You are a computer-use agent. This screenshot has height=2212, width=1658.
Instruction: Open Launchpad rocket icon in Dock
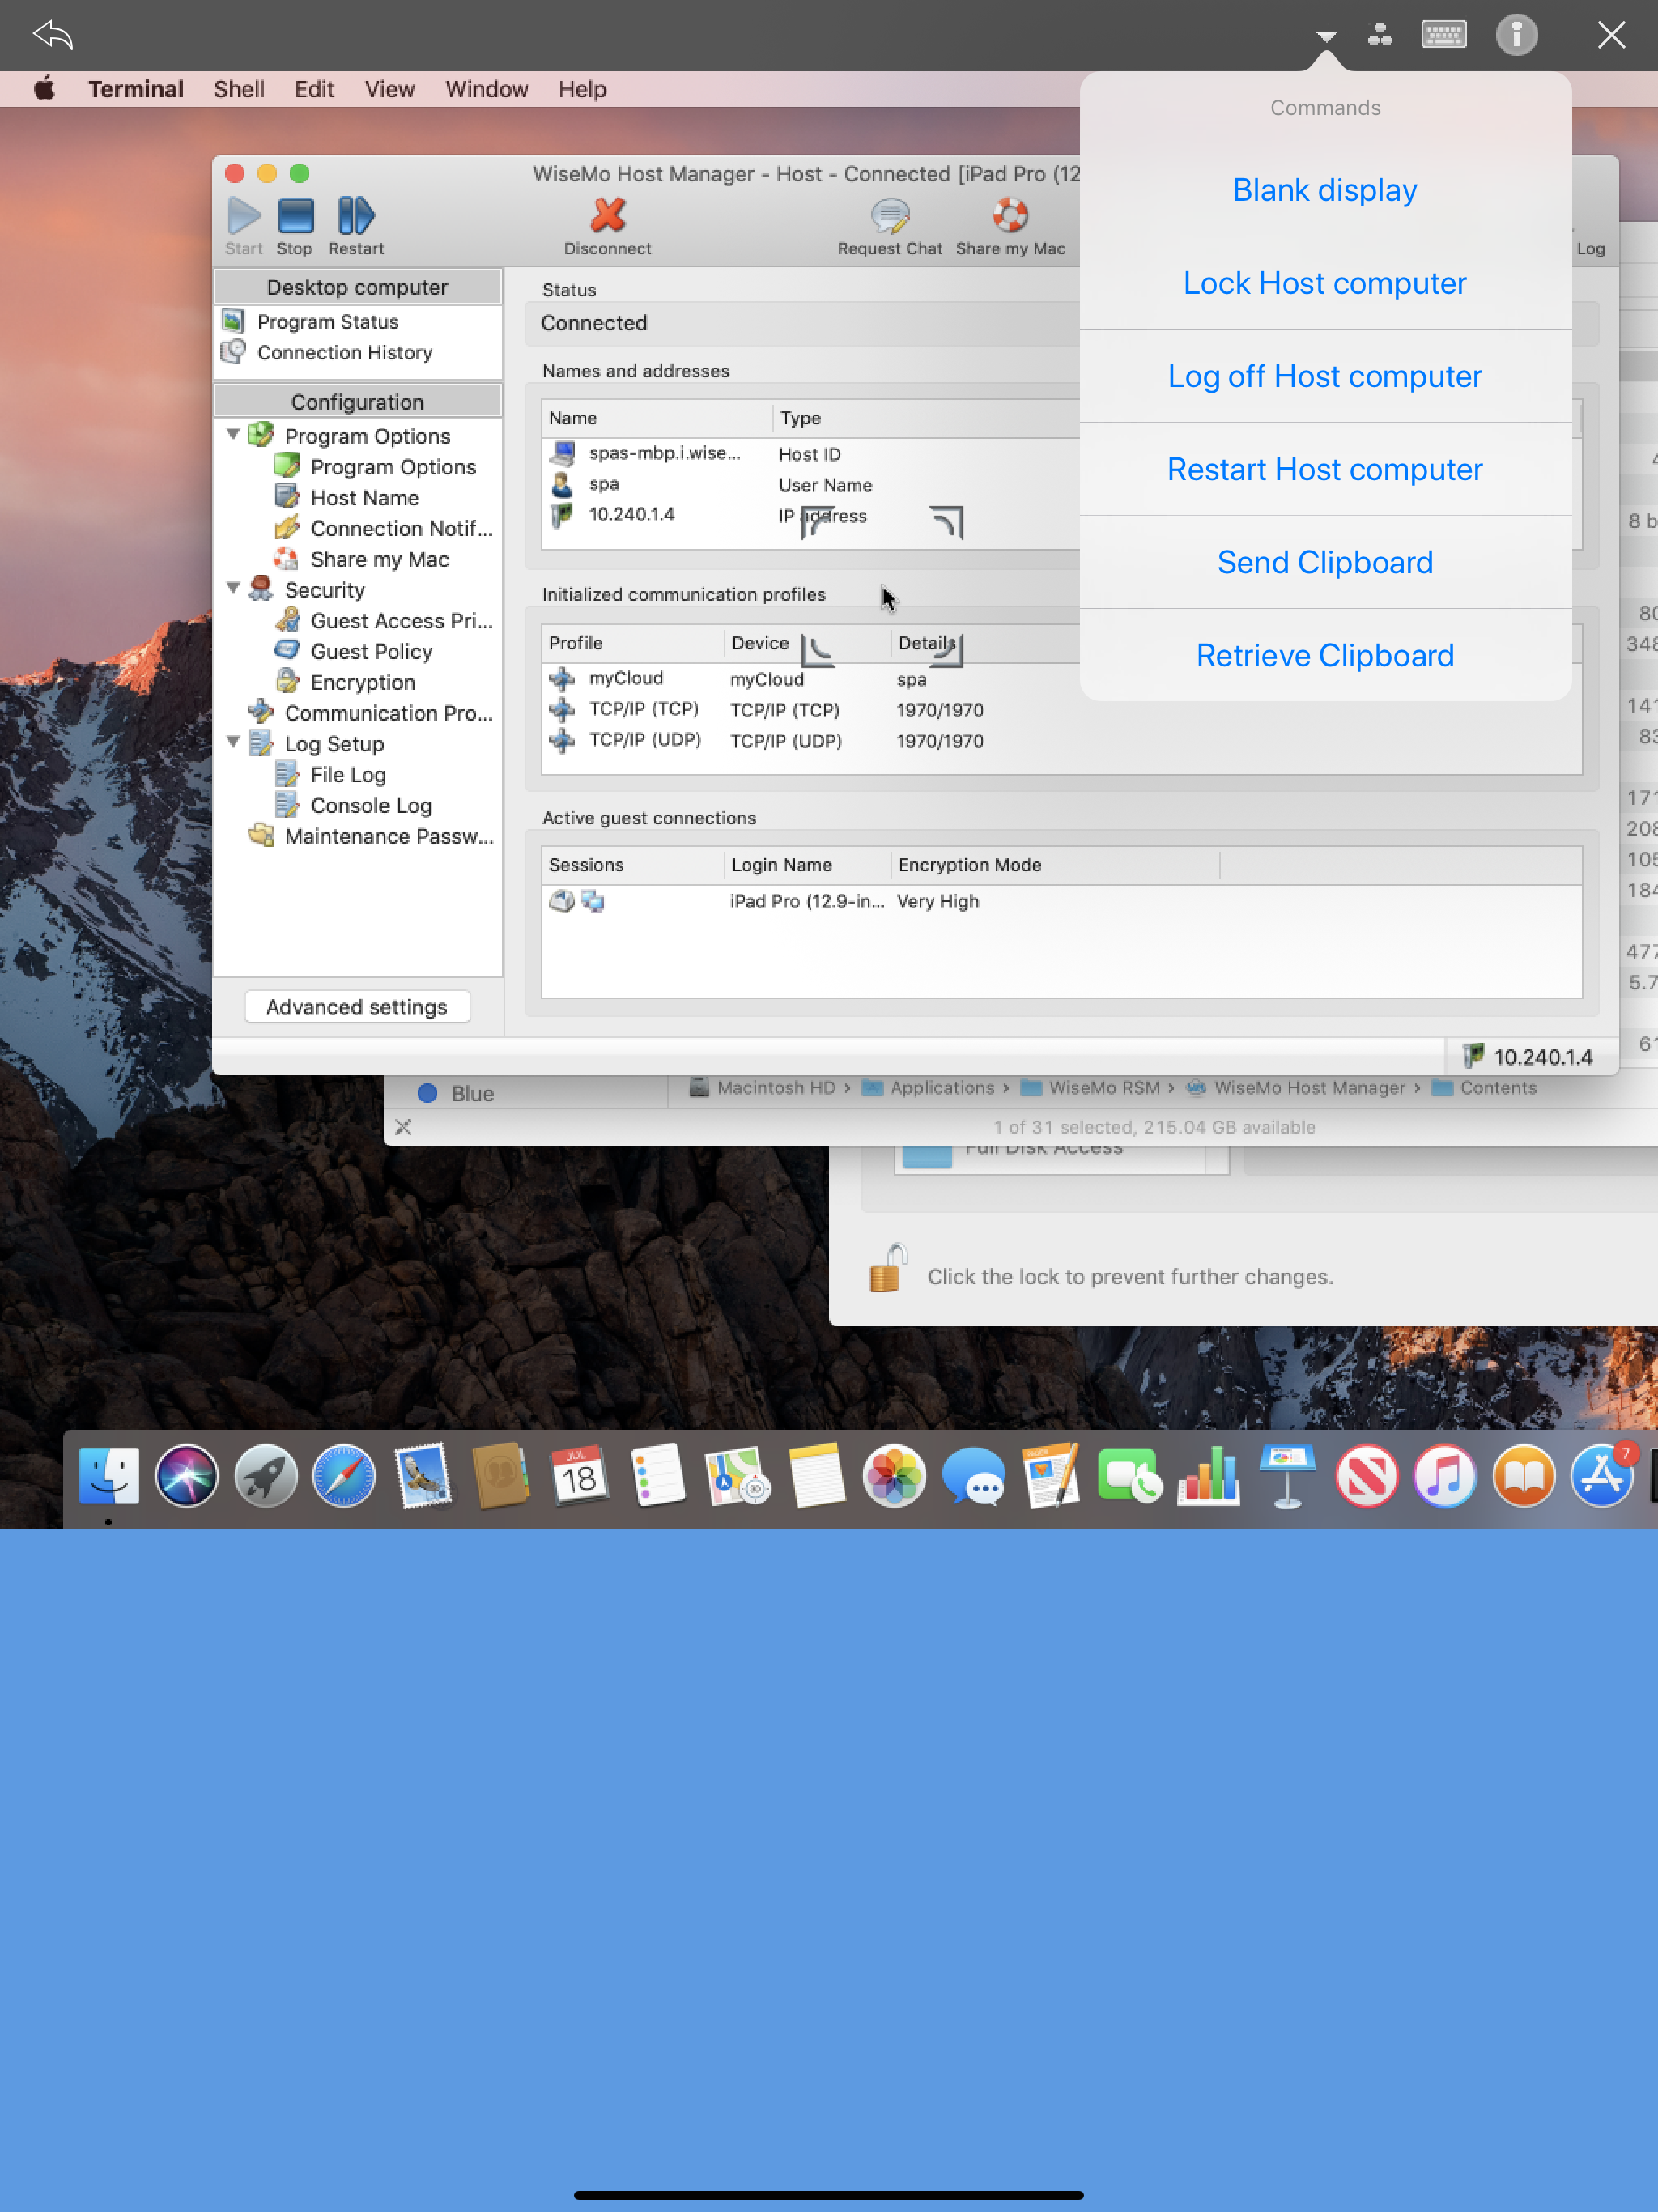coord(266,1475)
